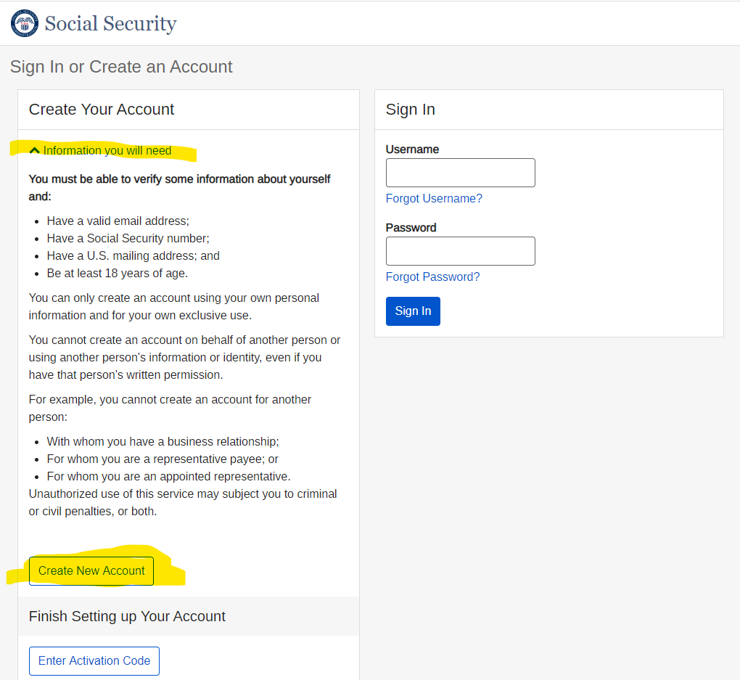Click the Sign In panel heading text
Viewport: 740px width, 680px height.
[x=411, y=110]
